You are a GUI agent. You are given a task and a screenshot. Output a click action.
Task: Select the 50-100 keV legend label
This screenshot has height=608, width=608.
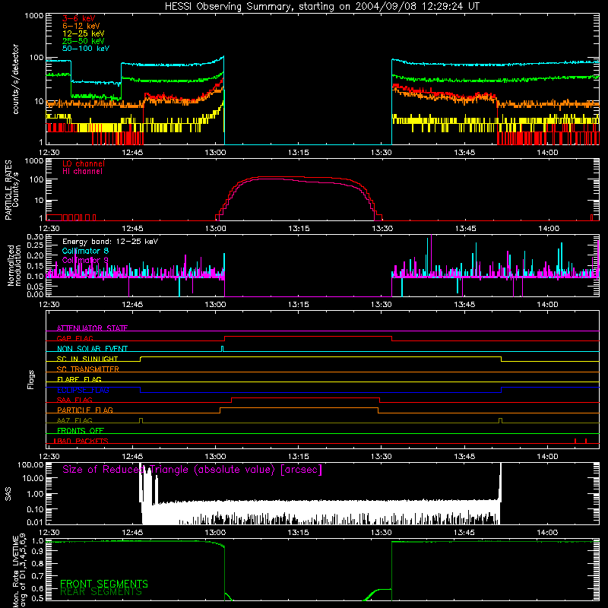tap(86, 49)
